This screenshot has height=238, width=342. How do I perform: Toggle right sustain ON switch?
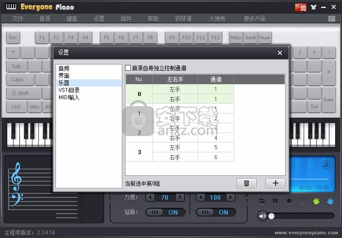[216, 212]
